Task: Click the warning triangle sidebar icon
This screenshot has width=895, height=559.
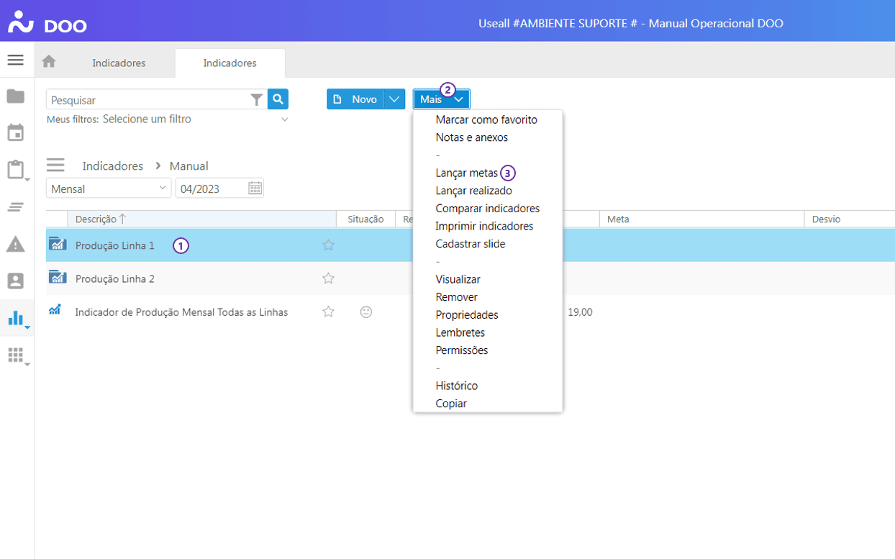Action: click(15, 245)
